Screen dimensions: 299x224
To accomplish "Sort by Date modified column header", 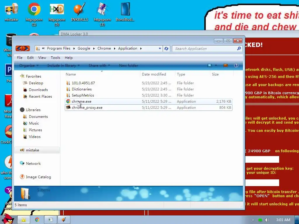I will pos(157,74).
